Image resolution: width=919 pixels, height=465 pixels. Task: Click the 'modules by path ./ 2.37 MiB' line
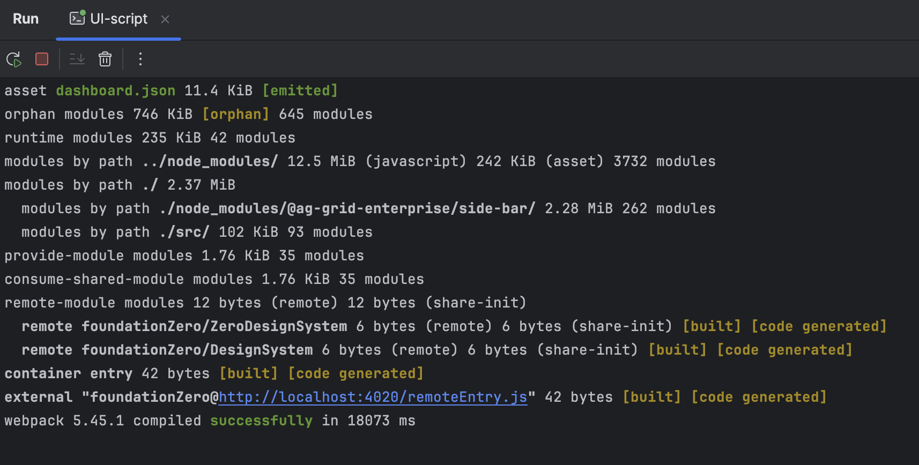point(120,185)
